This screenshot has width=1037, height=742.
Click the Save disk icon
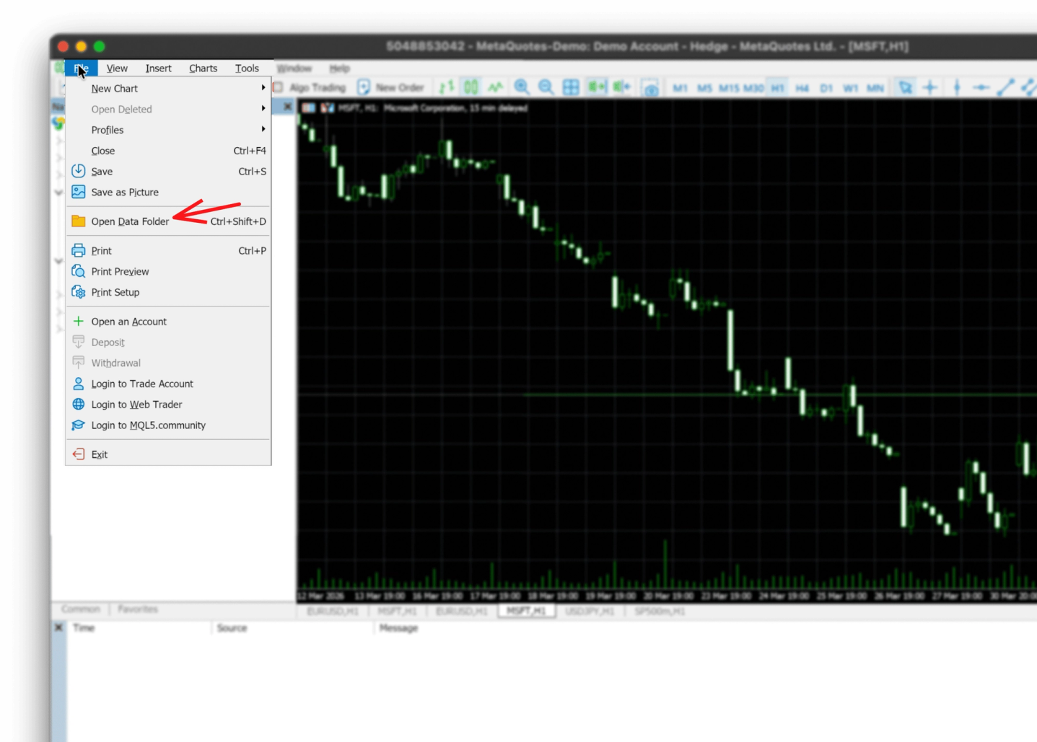[x=79, y=171]
